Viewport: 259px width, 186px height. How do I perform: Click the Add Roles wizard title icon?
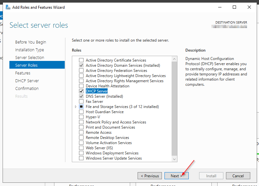8,7
